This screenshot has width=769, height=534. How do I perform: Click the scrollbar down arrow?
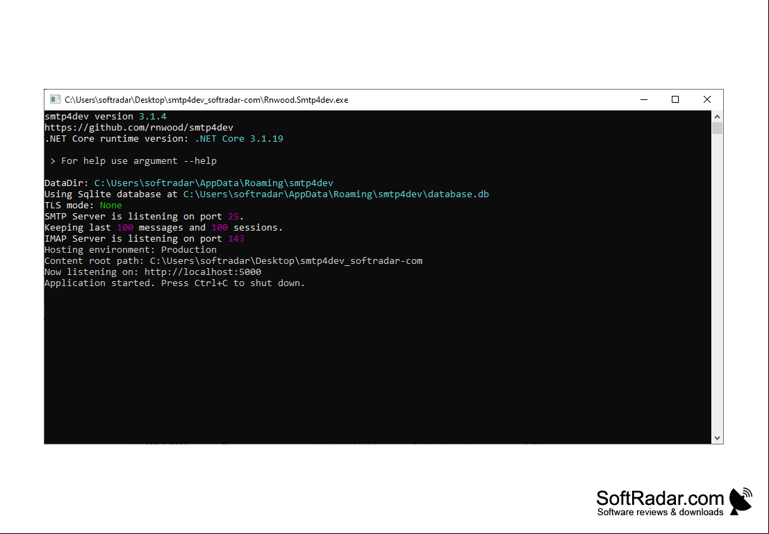point(717,438)
